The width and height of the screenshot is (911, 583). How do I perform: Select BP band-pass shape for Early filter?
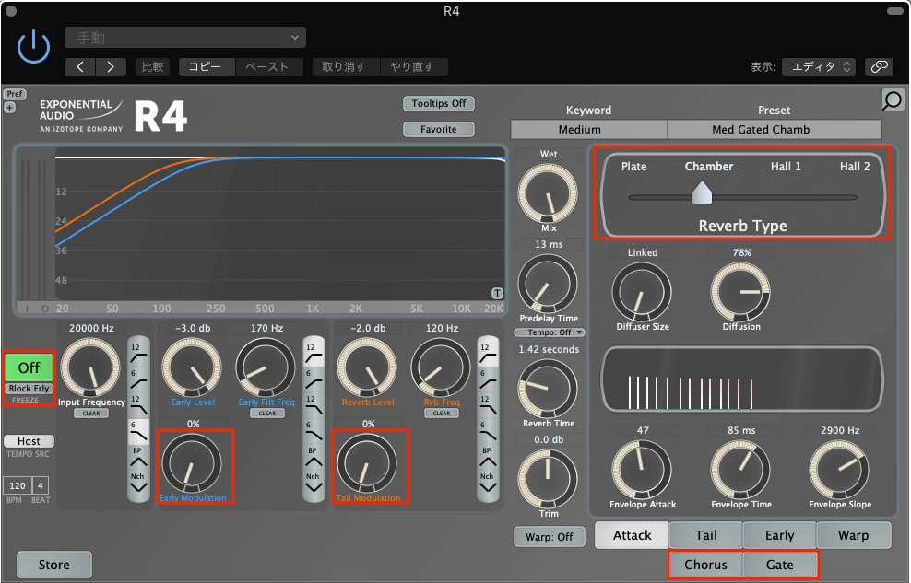click(314, 458)
